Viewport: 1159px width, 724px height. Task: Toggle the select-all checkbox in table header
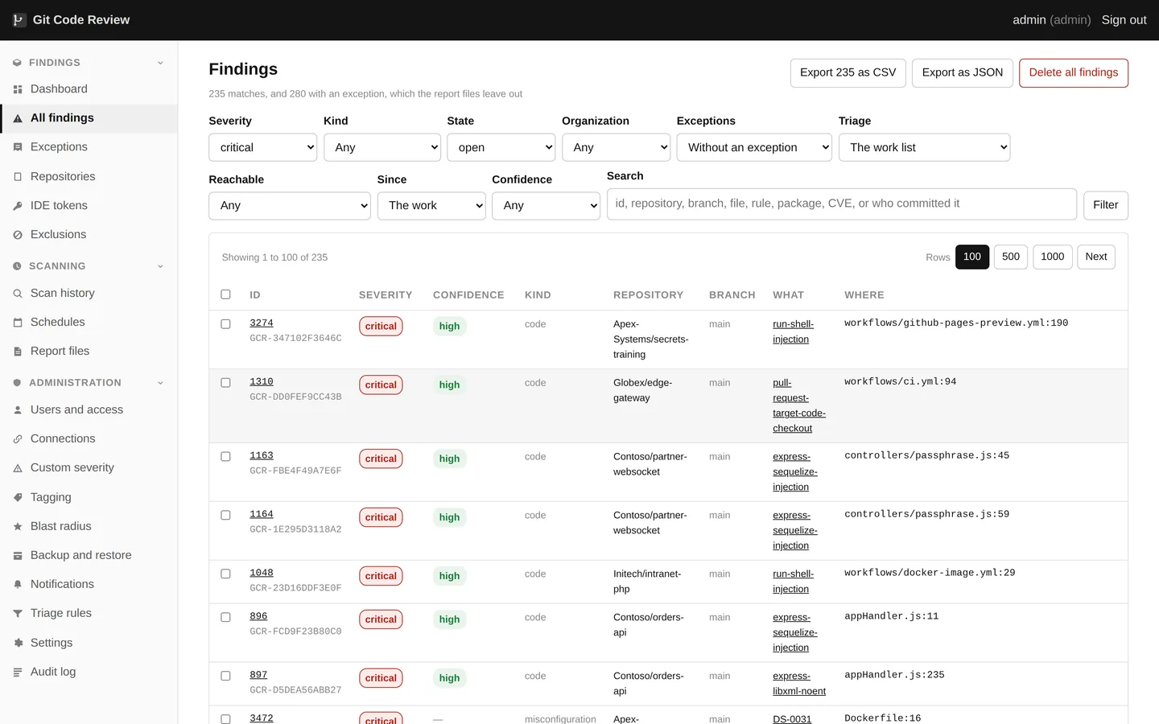pyautogui.click(x=225, y=294)
